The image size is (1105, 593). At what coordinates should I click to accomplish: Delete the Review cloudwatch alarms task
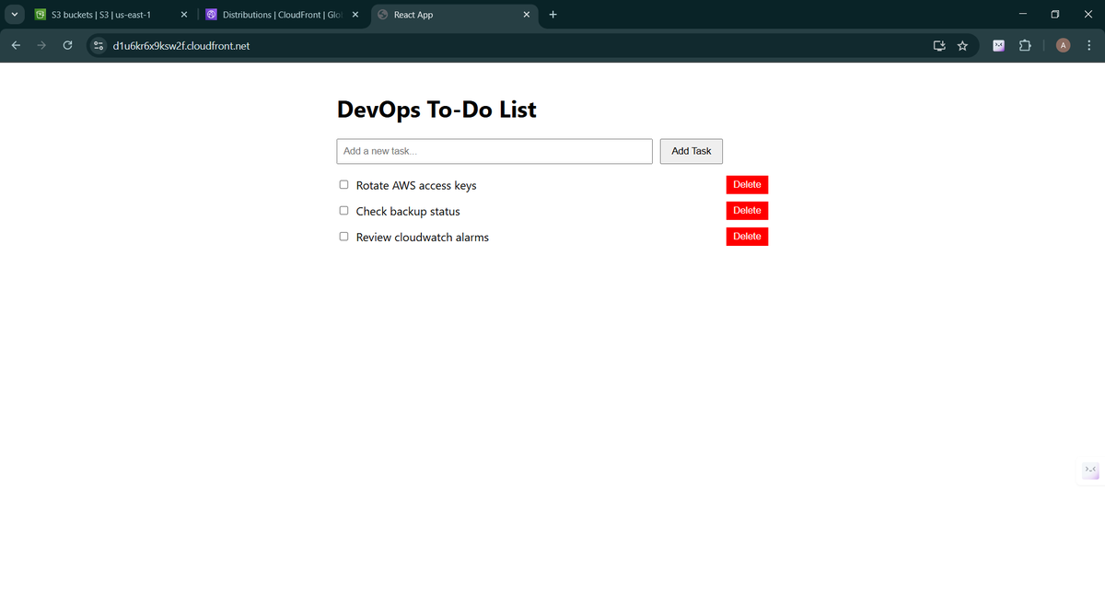pyautogui.click(x=747, y=237)
